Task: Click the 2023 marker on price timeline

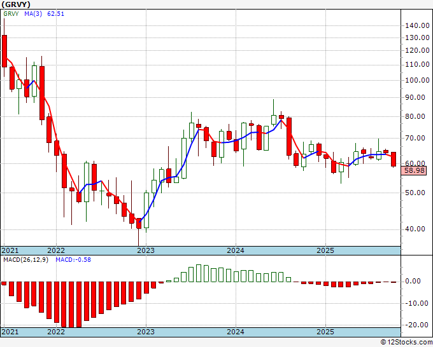Action: pos(146,250)
